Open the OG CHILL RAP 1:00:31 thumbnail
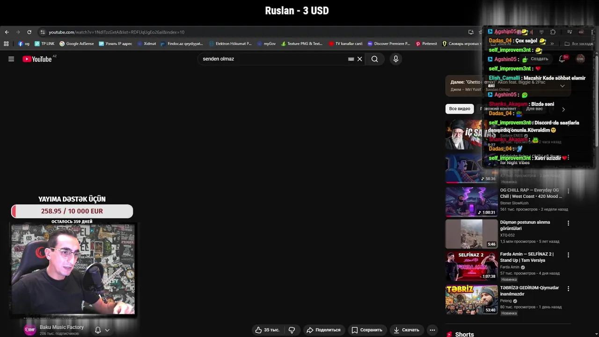Viewport: 599px width, 337px height. click(x=472, y=202)
